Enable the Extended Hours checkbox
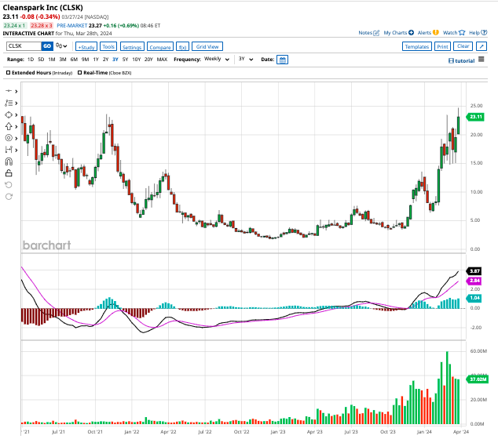The height and width of the screenshot is (439, 498). pos(9,73)
